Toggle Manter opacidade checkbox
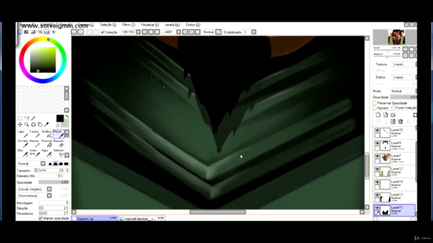This screenshot has height=243, width=433. click(x=41, y=218)
